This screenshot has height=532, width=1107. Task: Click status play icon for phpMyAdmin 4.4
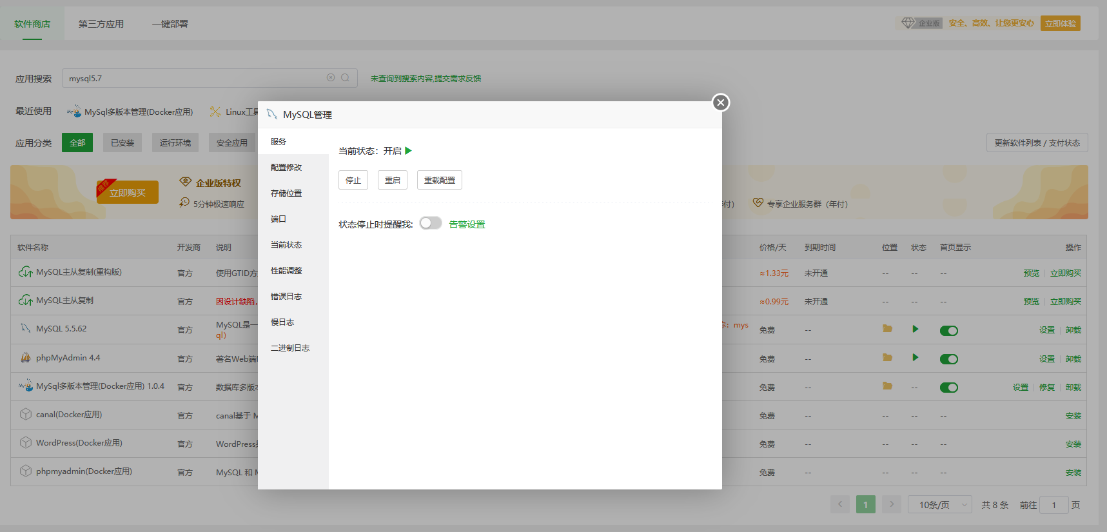coord(915,357)
